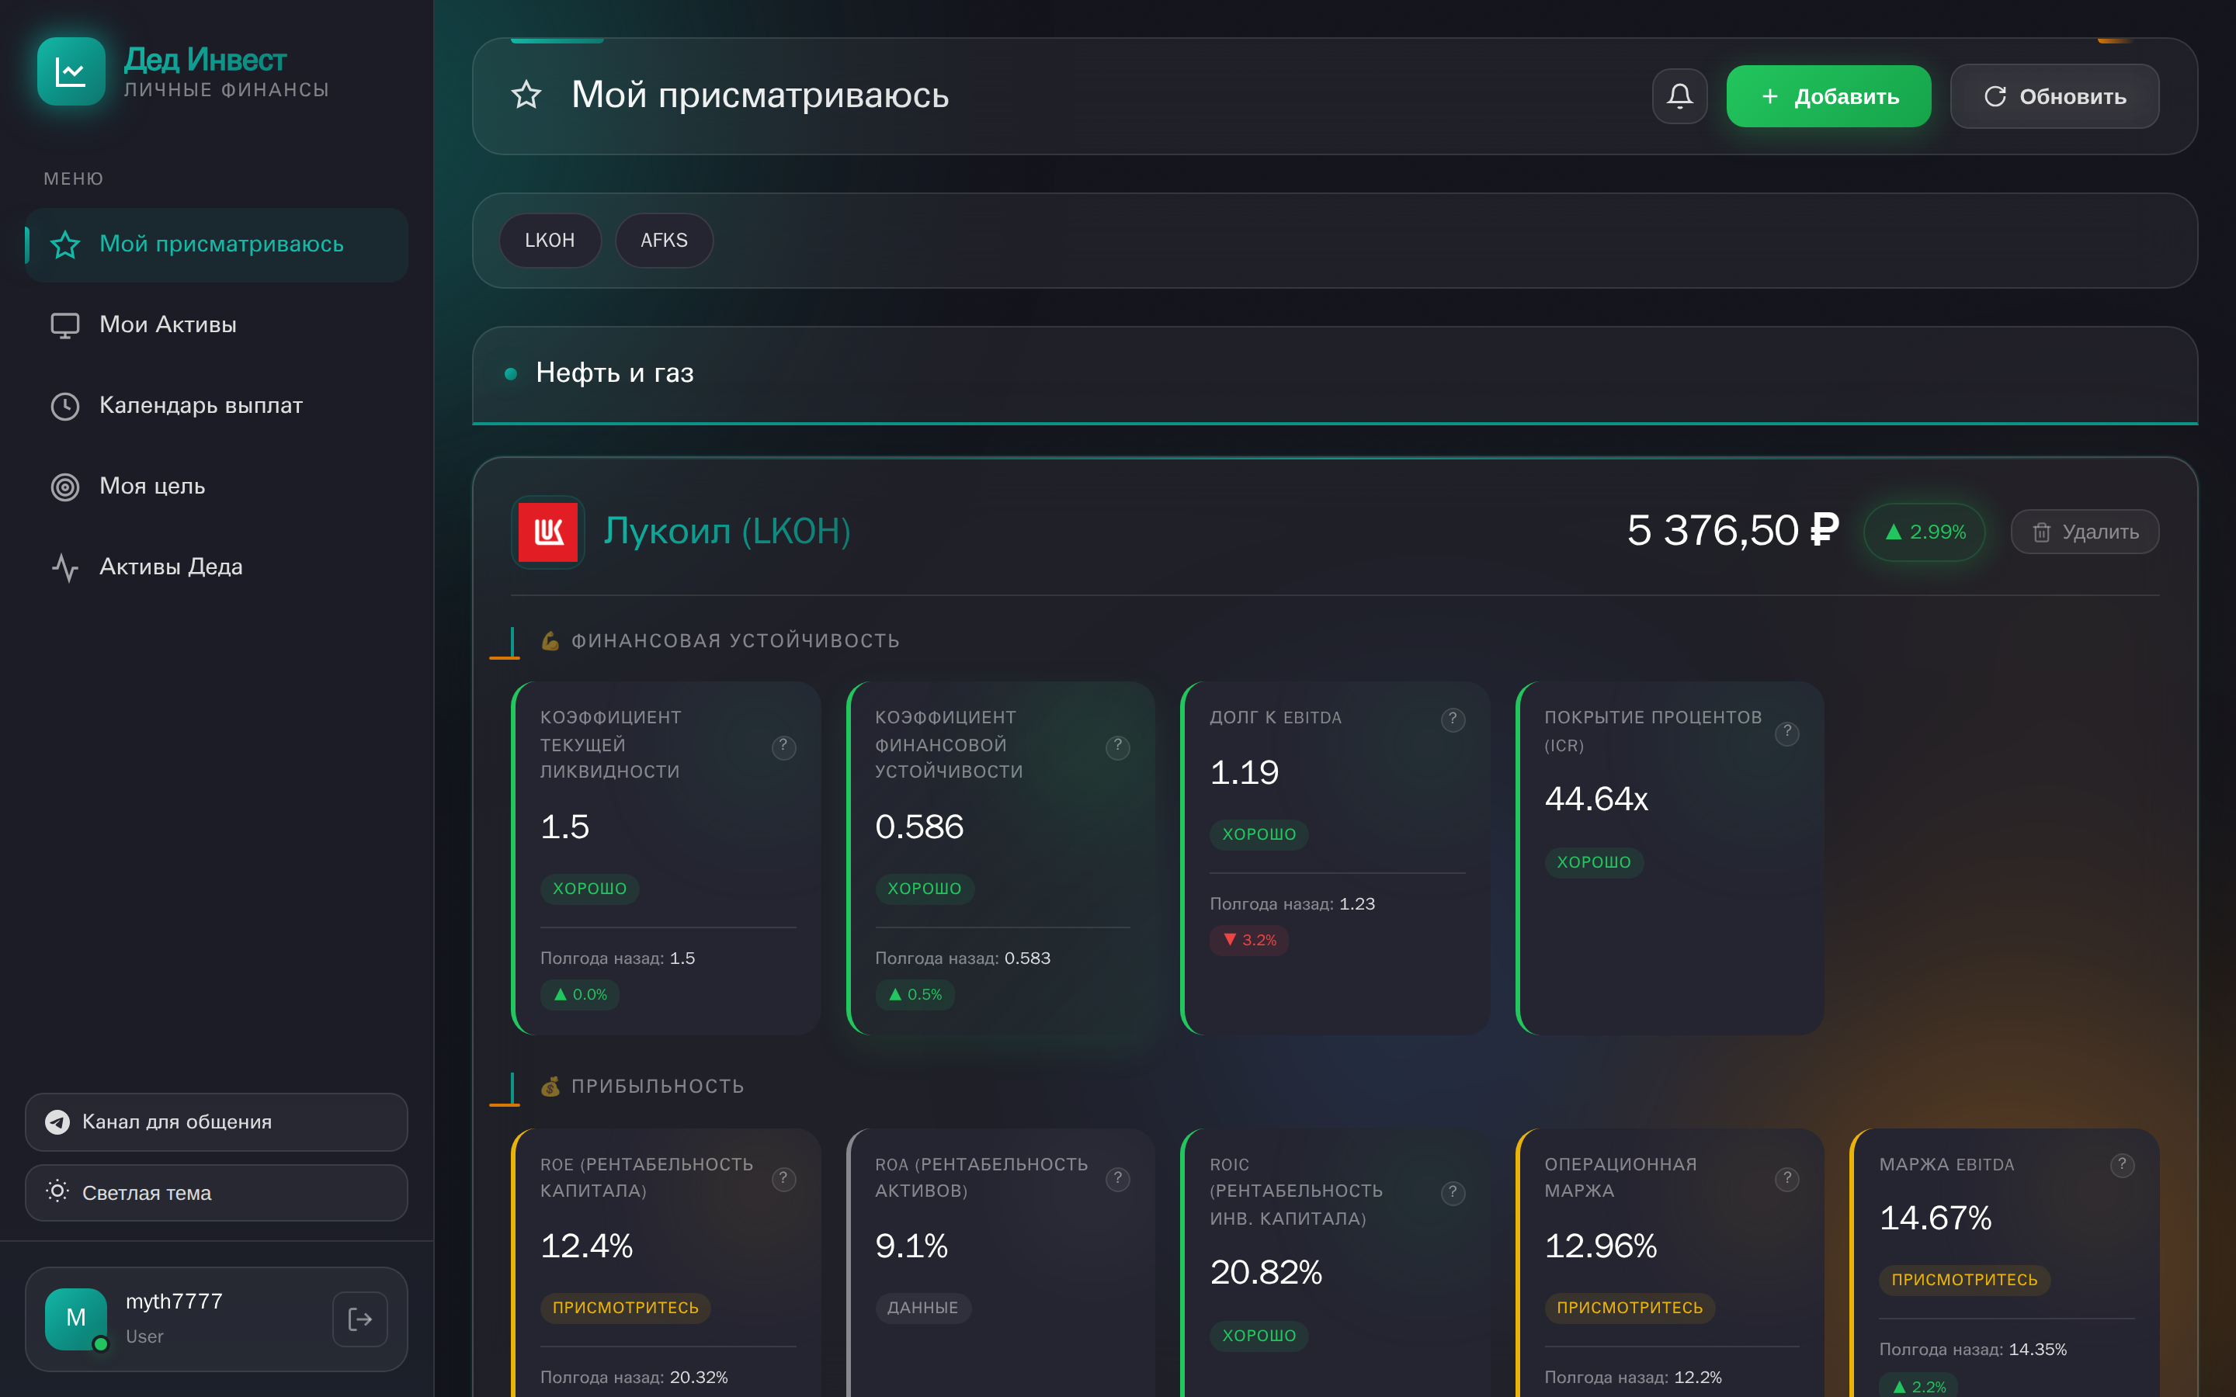Go to Календарь выплат page
The height and width of the screenshot is (1397, 2236).
click(x=200, y=406)
